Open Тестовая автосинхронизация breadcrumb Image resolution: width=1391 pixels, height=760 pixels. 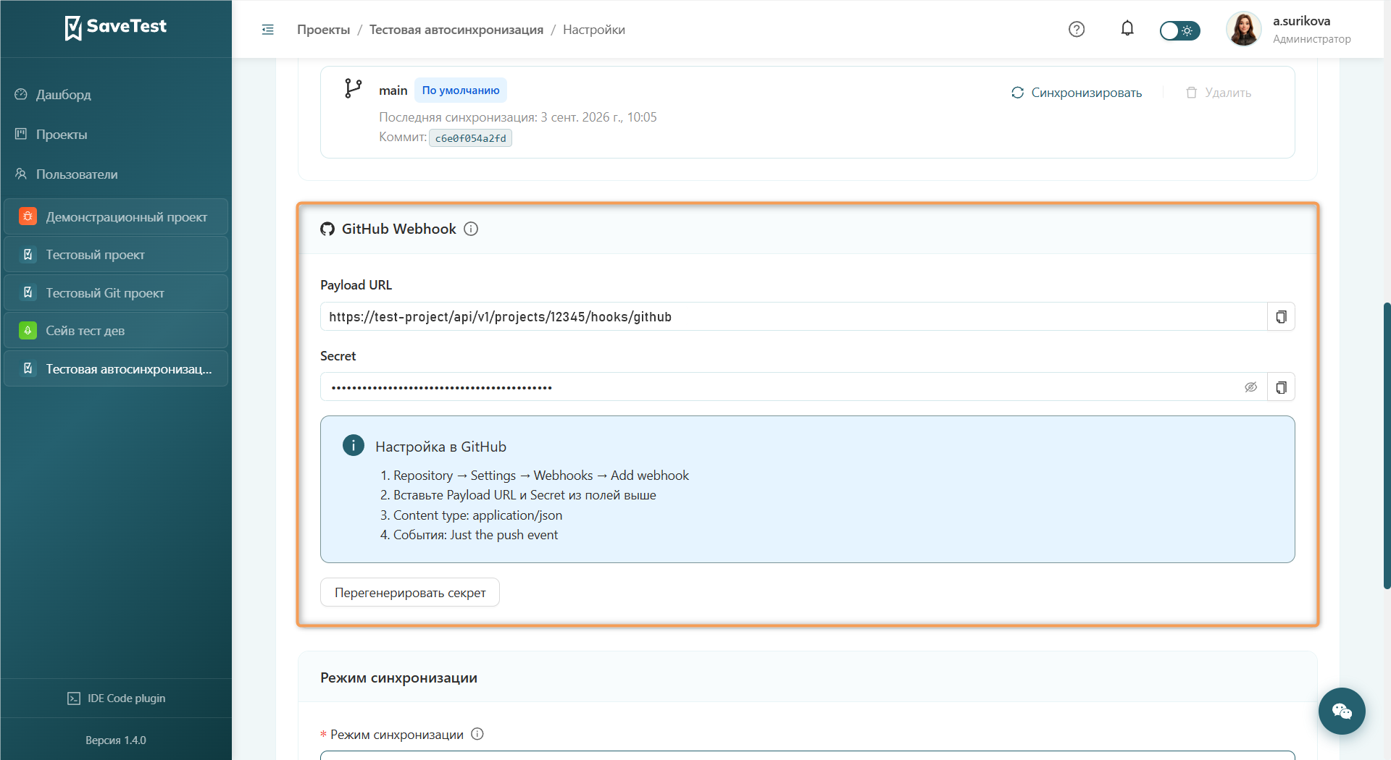[456, 30]
